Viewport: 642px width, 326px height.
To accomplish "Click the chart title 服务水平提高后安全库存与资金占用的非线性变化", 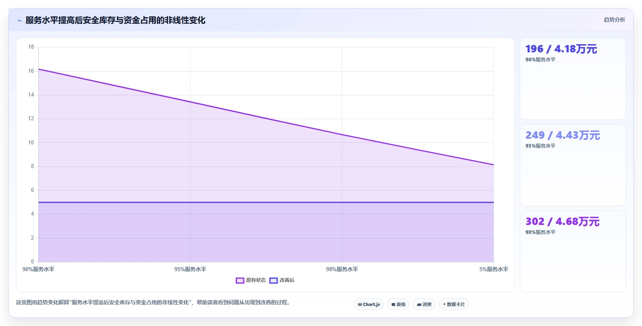I will coord(115,20).
